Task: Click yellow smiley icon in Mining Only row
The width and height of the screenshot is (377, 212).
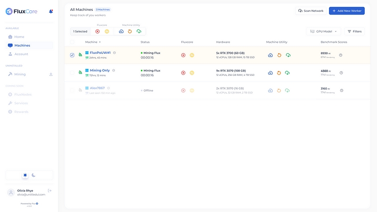Action: point(192,73)
